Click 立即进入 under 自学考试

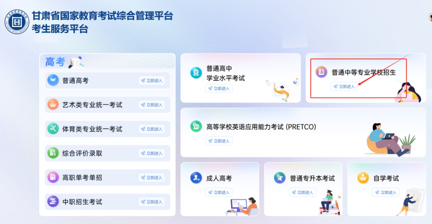pyautogui.click(x=386, y=192)
